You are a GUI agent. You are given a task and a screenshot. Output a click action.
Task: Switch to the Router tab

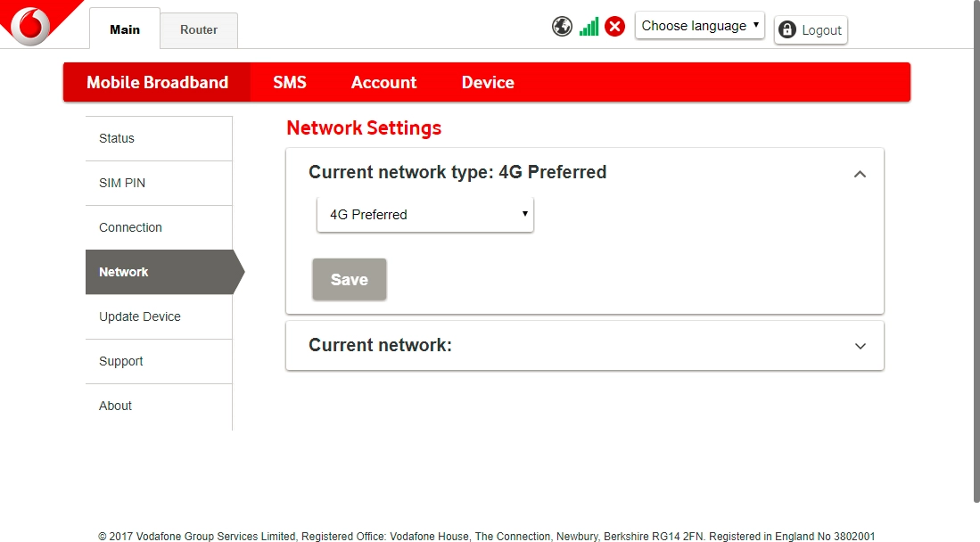coord(199,30)
